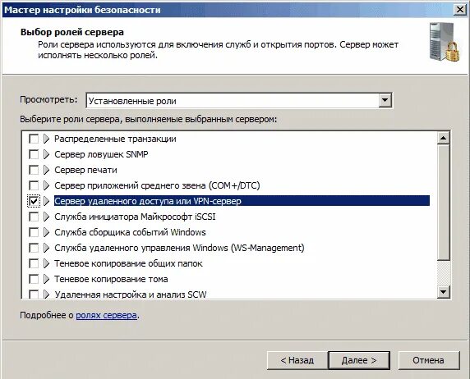Expand the Сервер печати role triangle
Screen dimensions: 470x379
(46, 170)
